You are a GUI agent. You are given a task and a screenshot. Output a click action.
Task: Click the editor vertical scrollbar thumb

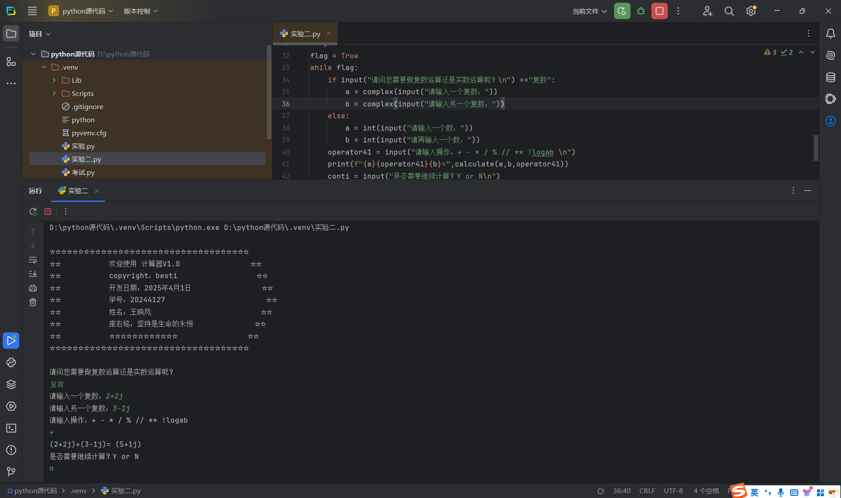(x=816, y=148)
